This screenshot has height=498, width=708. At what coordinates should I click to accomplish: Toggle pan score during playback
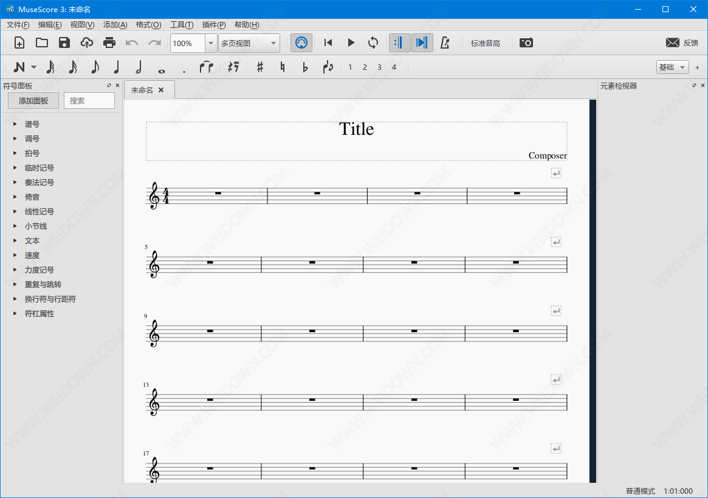pos(422,43)
